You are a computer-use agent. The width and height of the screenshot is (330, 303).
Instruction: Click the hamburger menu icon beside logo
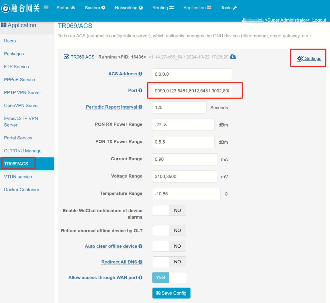pyautogui.click(x=46, y=8)
